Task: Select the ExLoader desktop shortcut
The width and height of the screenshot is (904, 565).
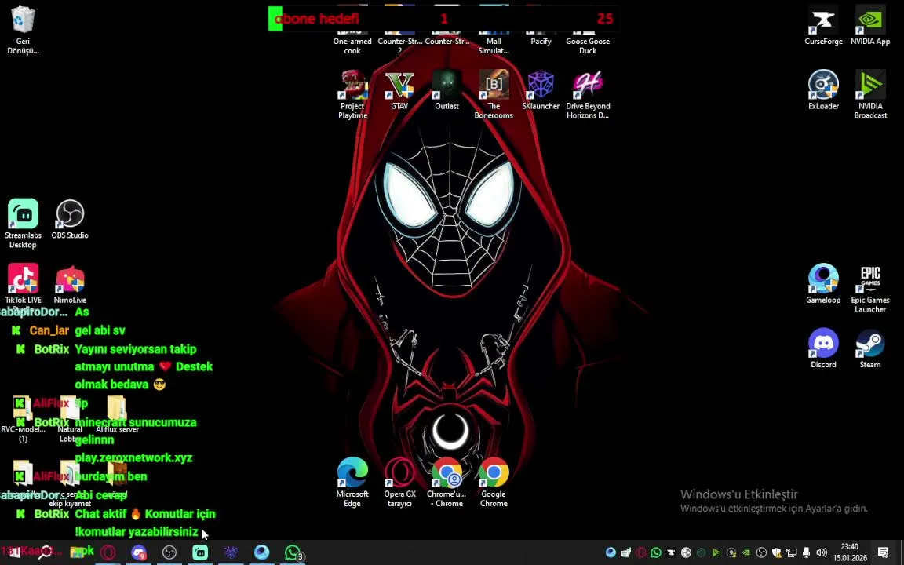Action: pyautogui.click(x=823, y=90)
